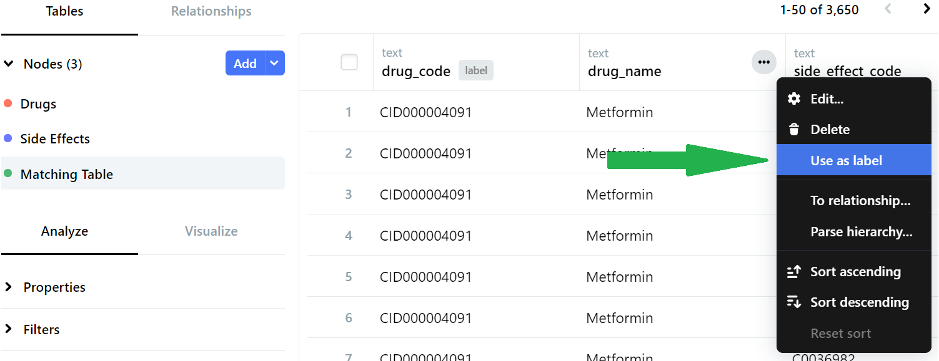The image size is (939, 361).
Task: Select To relationship... menu entry
Action: click(x=860, y=201)
